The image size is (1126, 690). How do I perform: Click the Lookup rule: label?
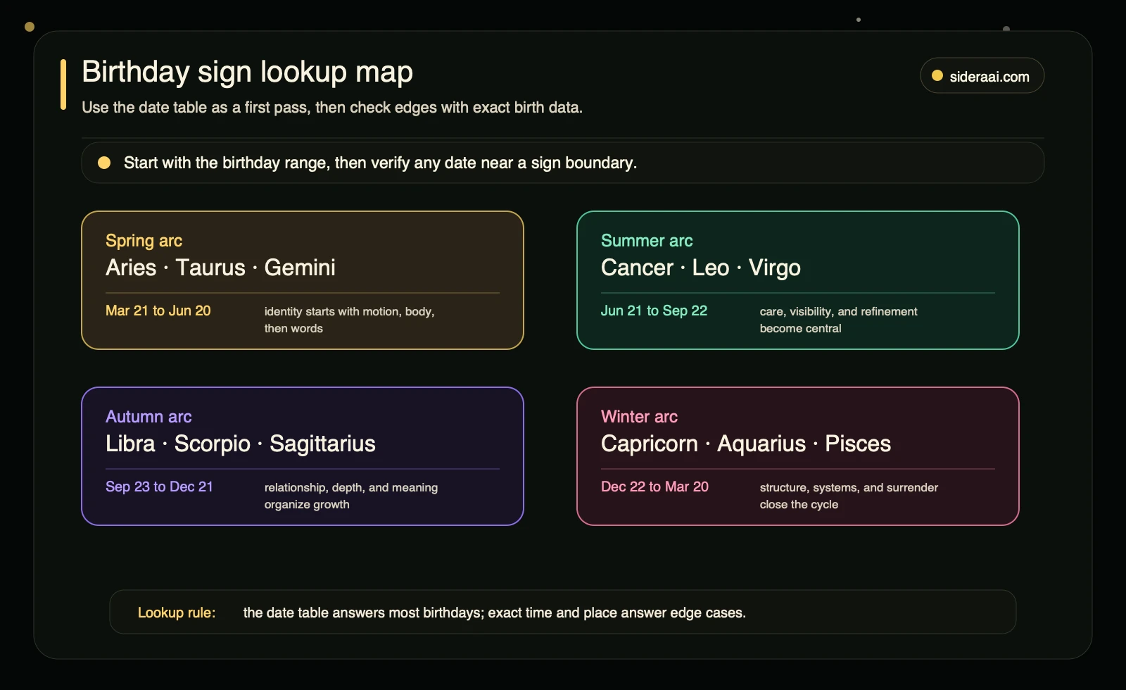[177, 613]
